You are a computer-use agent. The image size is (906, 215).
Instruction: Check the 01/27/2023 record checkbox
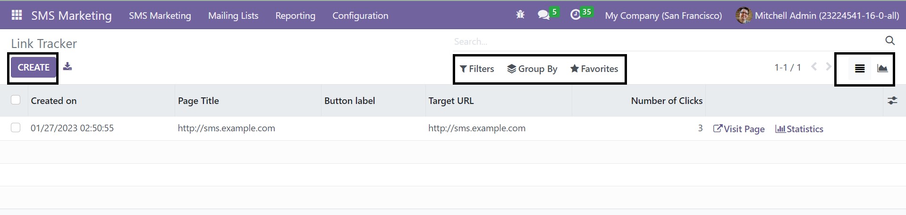16,127
